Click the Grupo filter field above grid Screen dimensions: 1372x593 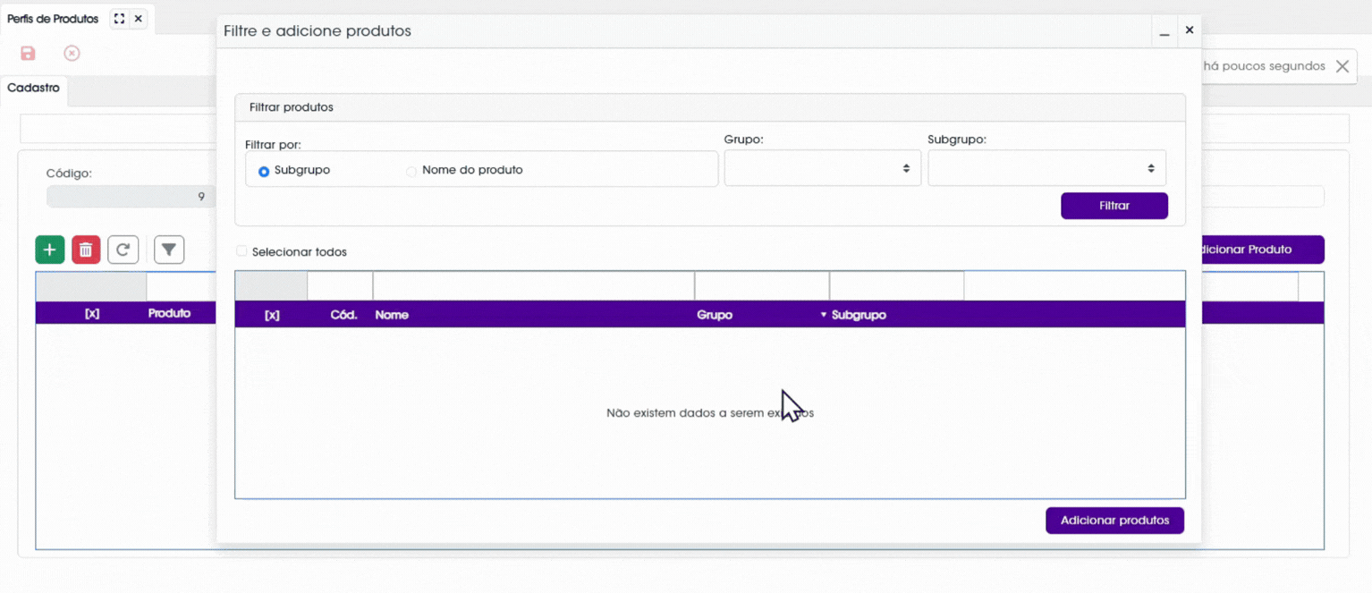(762, 286)
